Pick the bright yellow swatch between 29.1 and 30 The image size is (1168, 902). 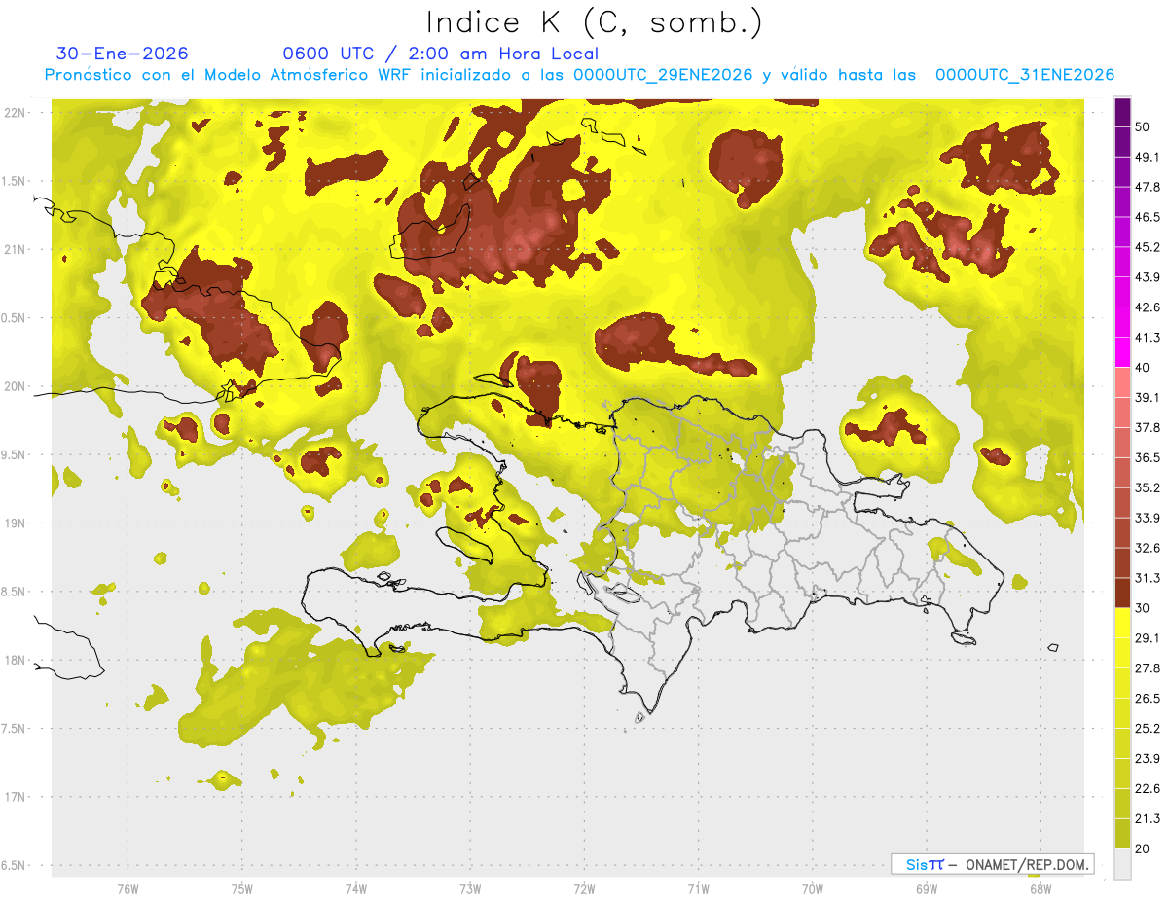pyautogui.click(x=1122, y=623)
